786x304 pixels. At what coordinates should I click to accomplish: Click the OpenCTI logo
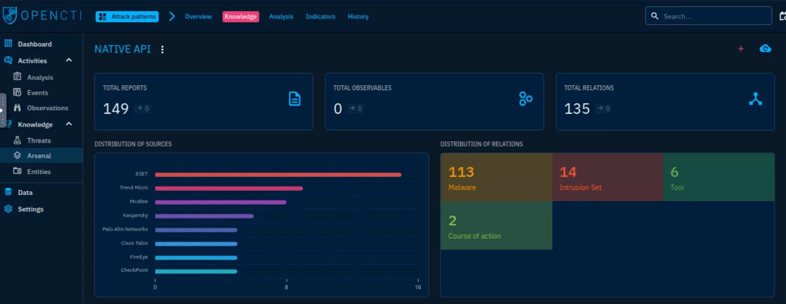click(42, 16)
